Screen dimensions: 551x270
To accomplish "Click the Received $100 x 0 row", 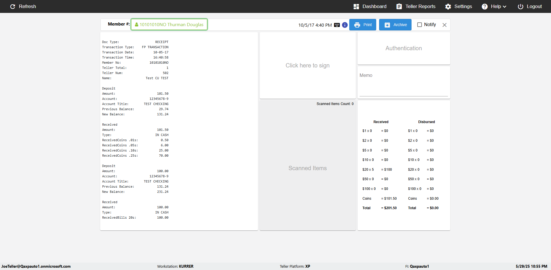I will 375,189.
